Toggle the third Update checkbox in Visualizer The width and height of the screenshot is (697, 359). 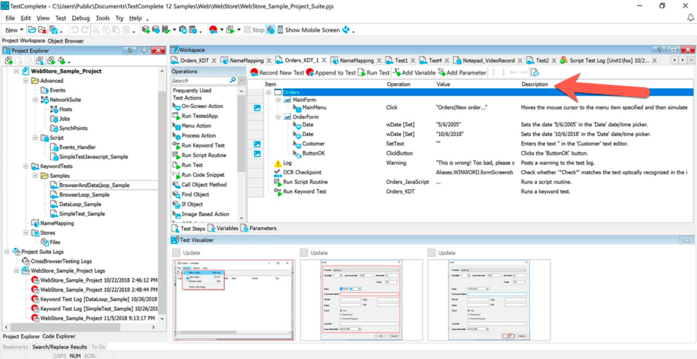[x=431, y=252]
